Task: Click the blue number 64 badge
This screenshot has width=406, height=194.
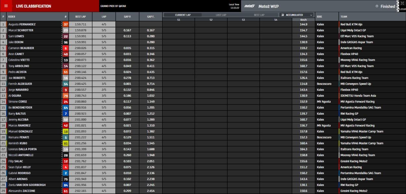Action: coord(66,108)
